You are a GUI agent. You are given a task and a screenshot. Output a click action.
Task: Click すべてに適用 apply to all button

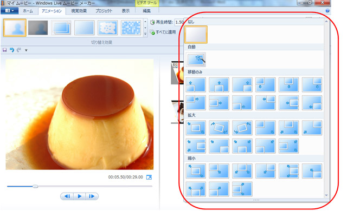tap(163, 32)
